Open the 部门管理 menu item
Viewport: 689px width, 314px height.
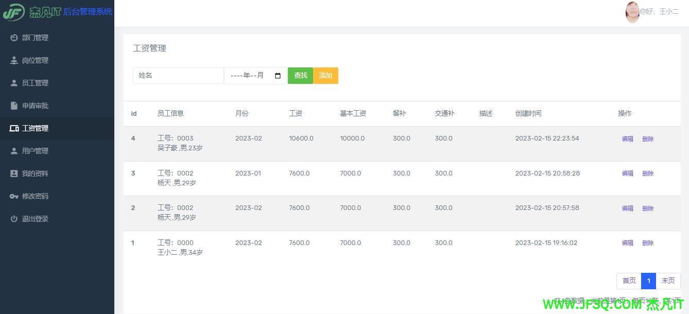[x=35, y=38]
